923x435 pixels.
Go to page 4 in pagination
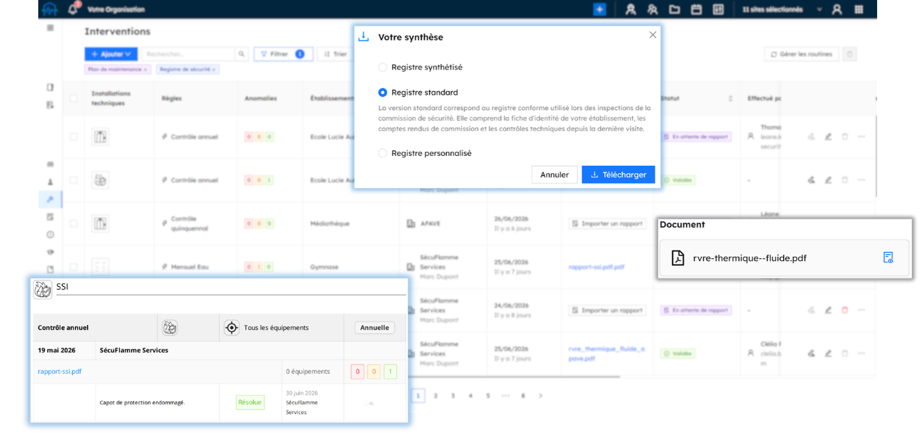[471, 395]
